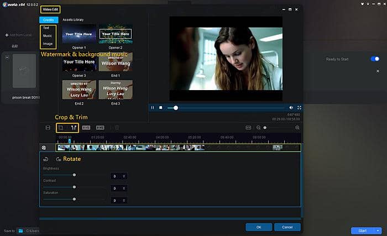Rotate video counter-clockwise icon

point(46,159)
